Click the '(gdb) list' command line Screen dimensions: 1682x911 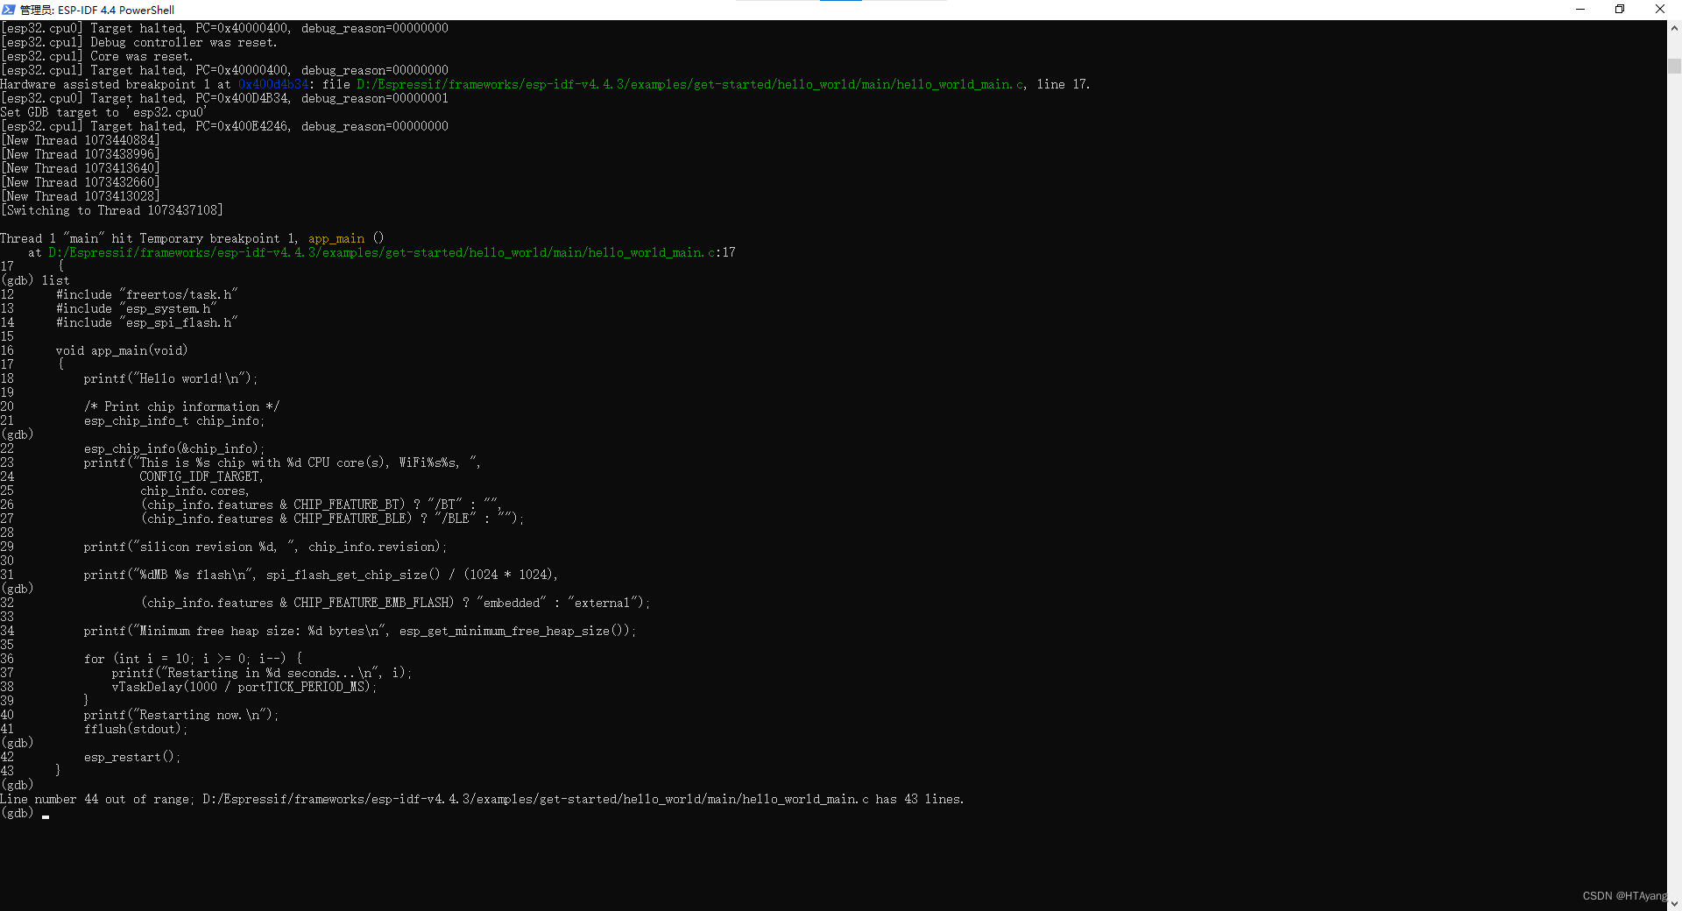35,280
